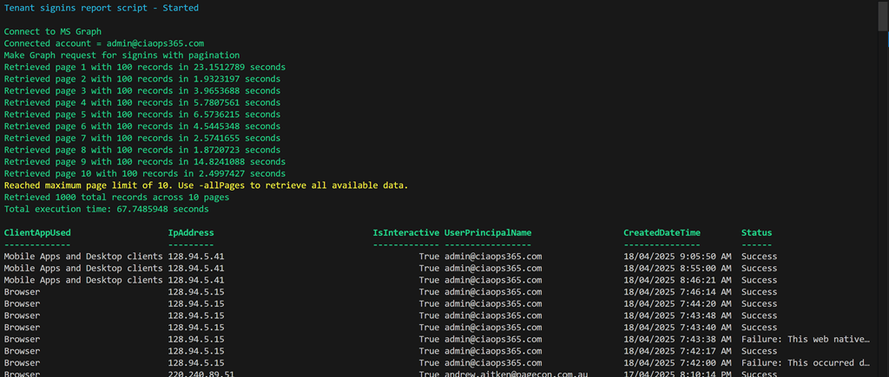Click the 'Retrieved page 9' output line
Viewport: 889px width, 377px height.
[144, 161]
